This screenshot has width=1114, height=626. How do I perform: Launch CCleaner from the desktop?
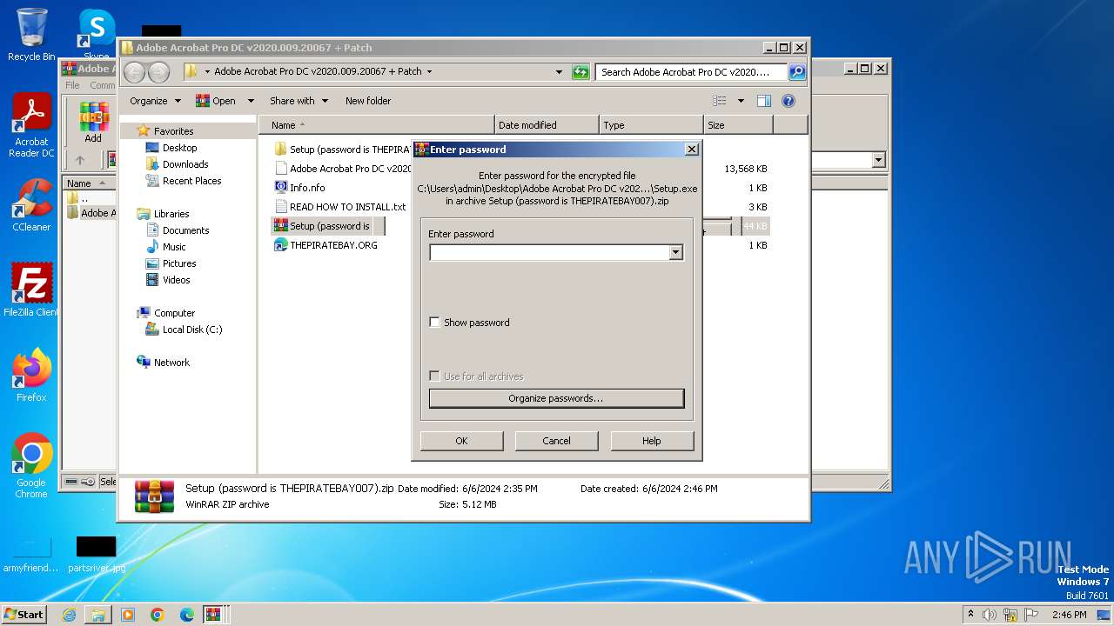(31, 205)
